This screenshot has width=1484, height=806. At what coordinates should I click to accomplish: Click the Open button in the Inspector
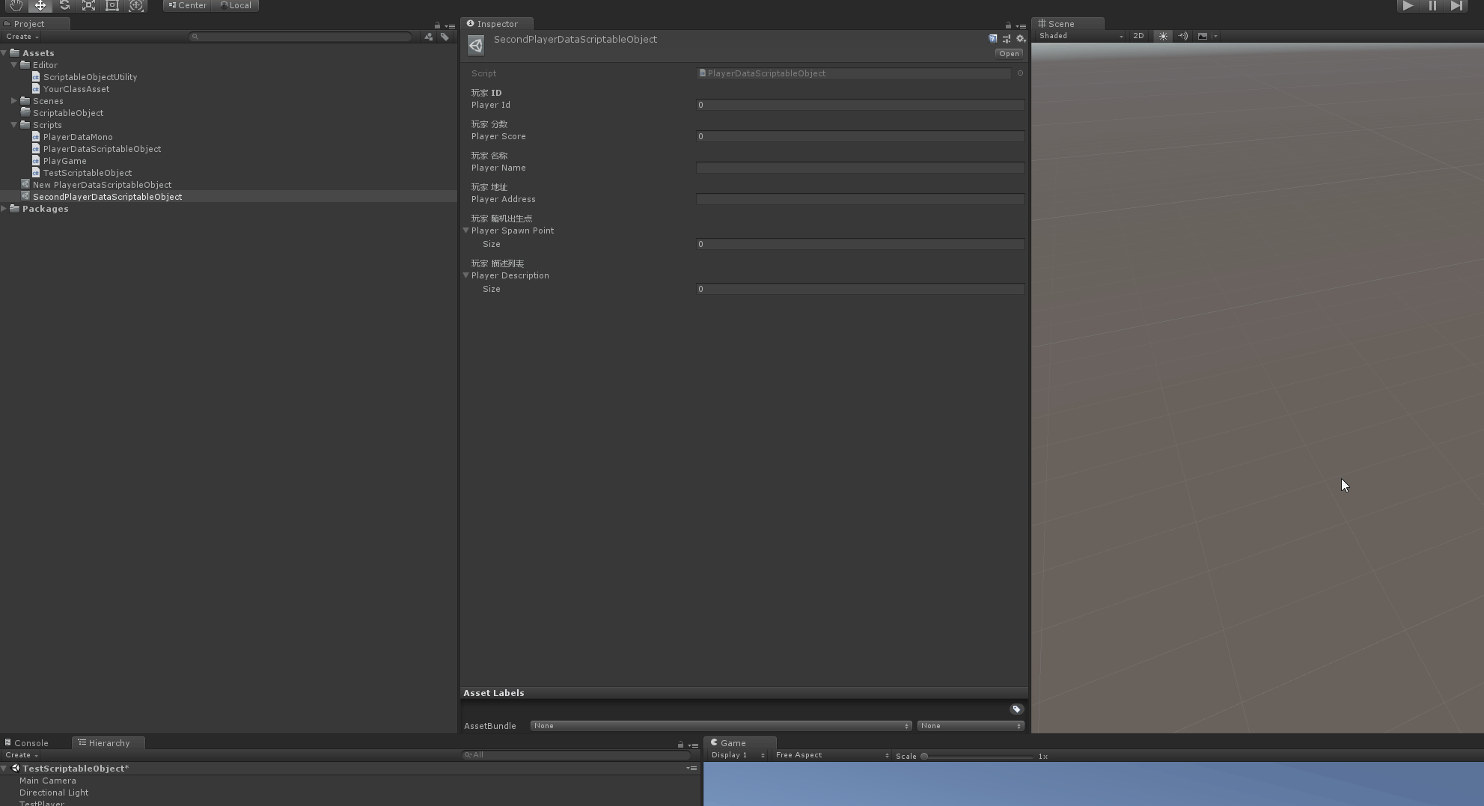[1009, 53]
